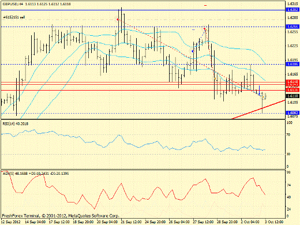Screen dimensions: 300x225
Task: Click the '27 Sep 12:00' time label
Action: pos(204,222)
